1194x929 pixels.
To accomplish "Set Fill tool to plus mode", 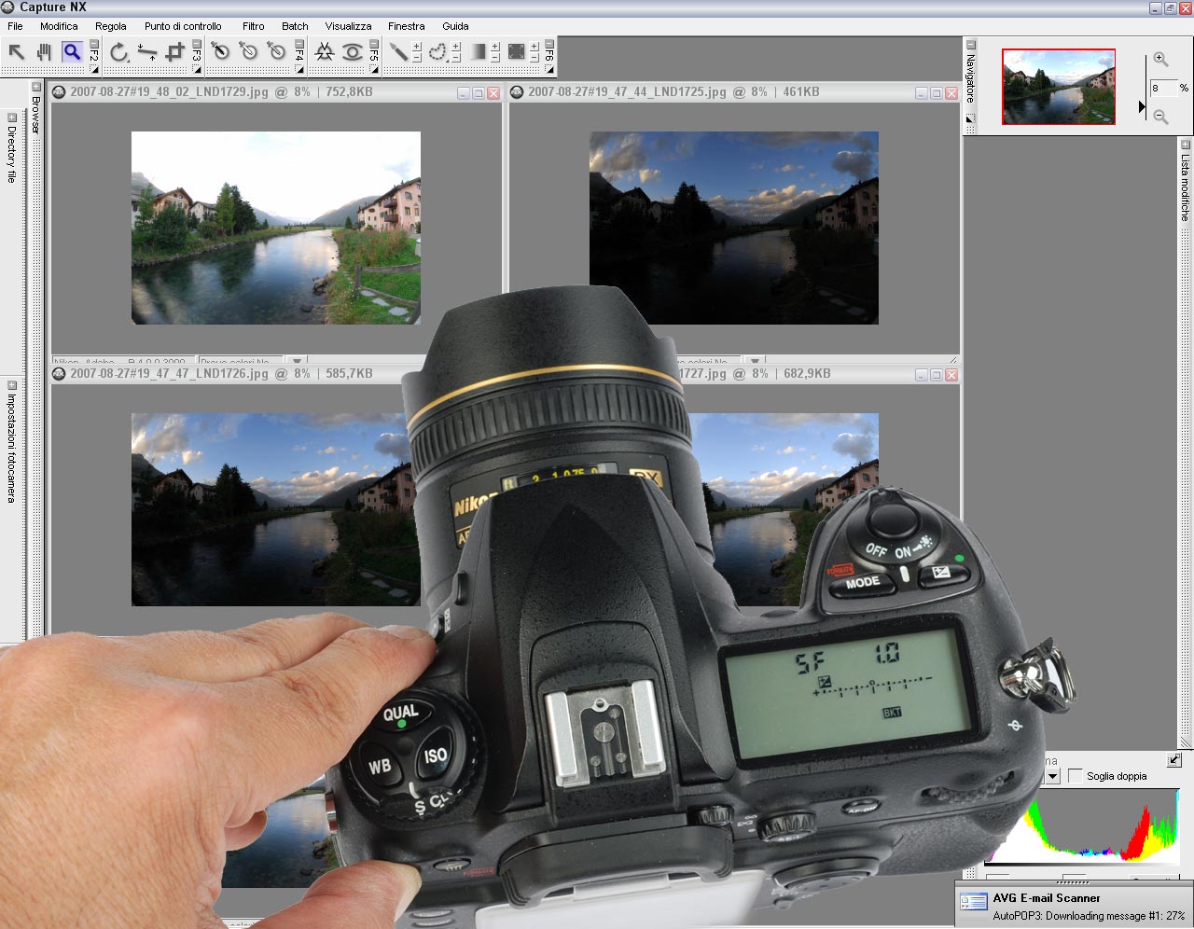I will (535, 46).
